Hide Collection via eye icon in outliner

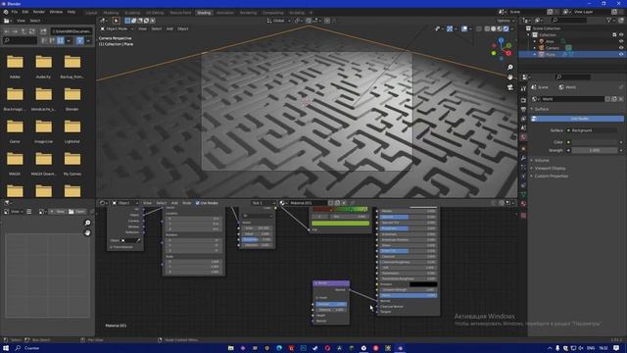click(x=621, y=35)
